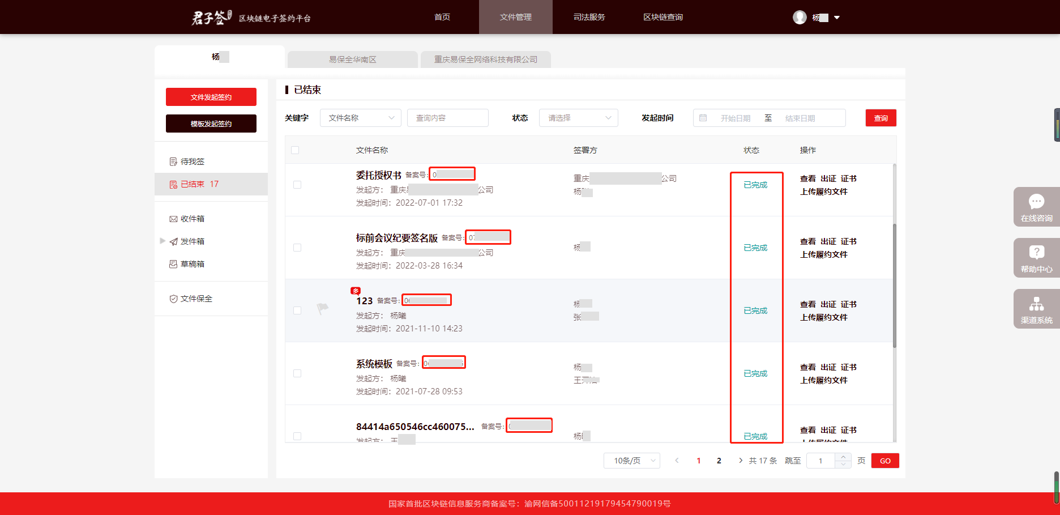Go to page 1 in pagination
This screenshot has width=1060, height=515.
pos(699,461)
